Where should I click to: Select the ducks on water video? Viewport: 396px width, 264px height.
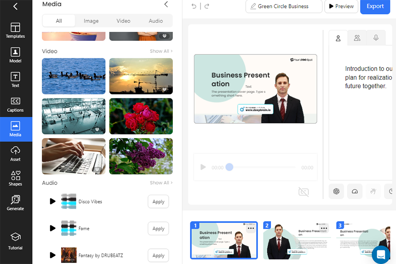click(x=74, y=76)
